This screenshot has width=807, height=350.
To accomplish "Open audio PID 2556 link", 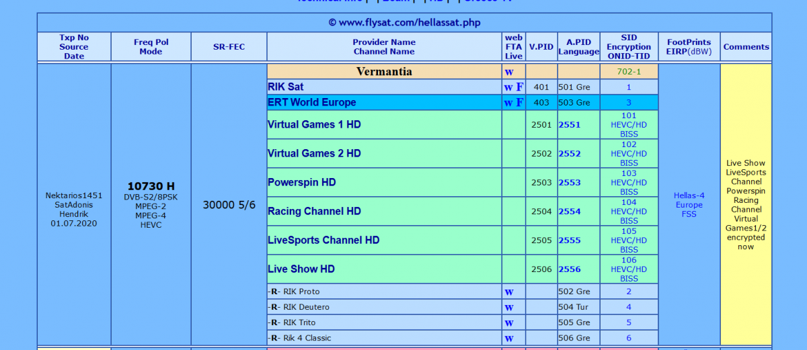I will point(569,269).
